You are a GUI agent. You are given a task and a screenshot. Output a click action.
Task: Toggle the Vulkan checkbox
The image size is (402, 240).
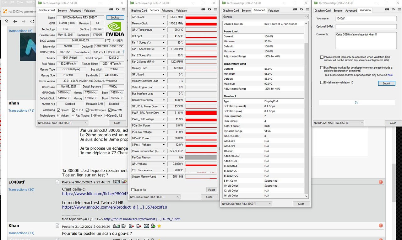tap(58, 115)
